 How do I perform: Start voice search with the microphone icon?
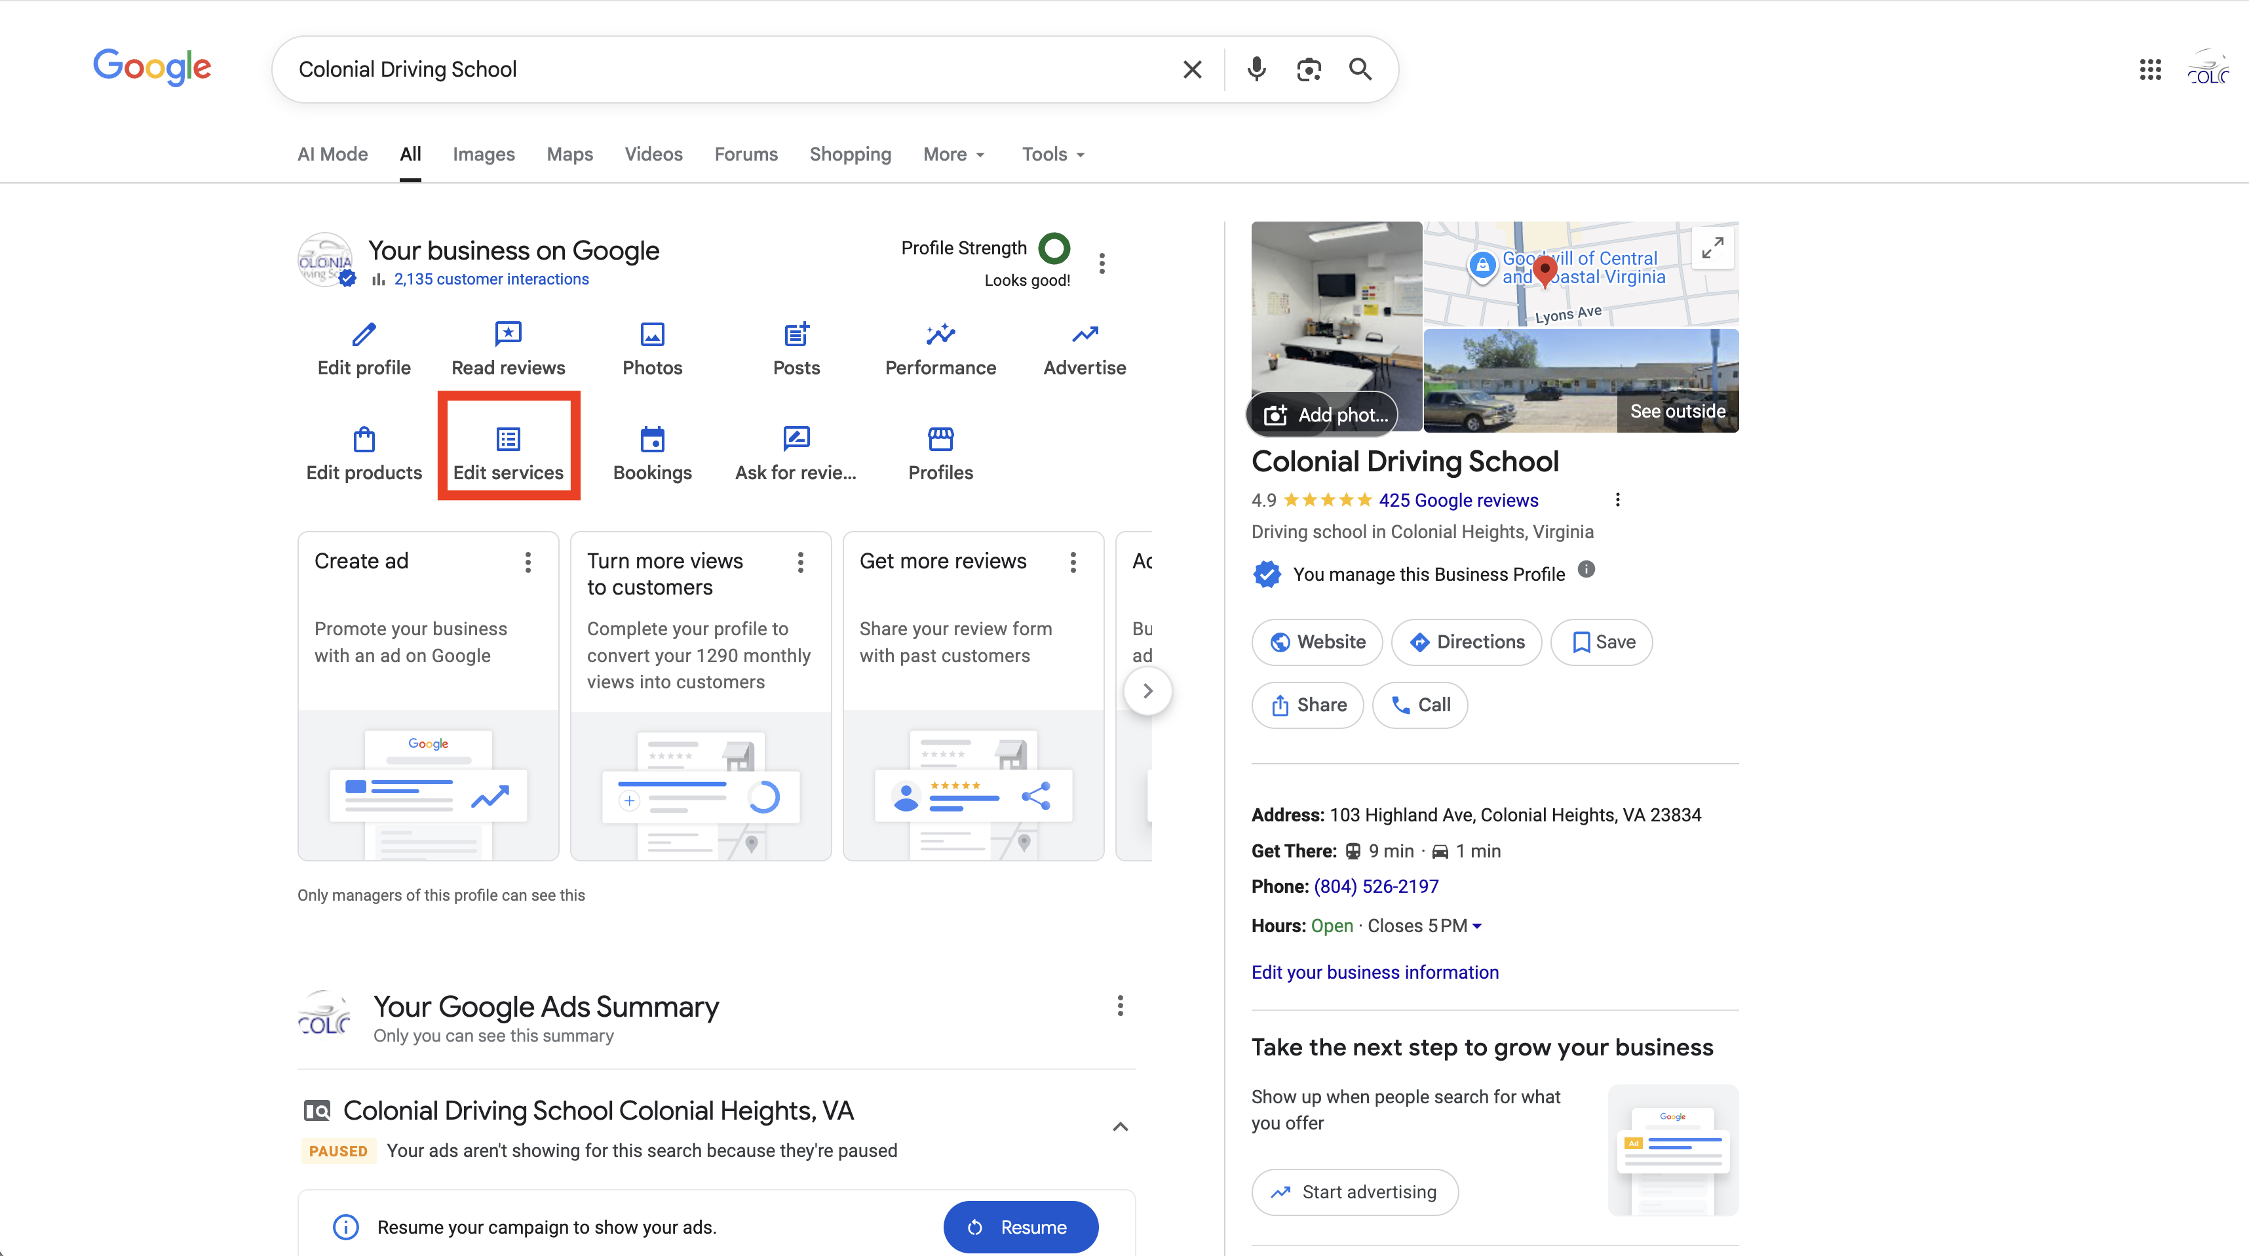1256,69
